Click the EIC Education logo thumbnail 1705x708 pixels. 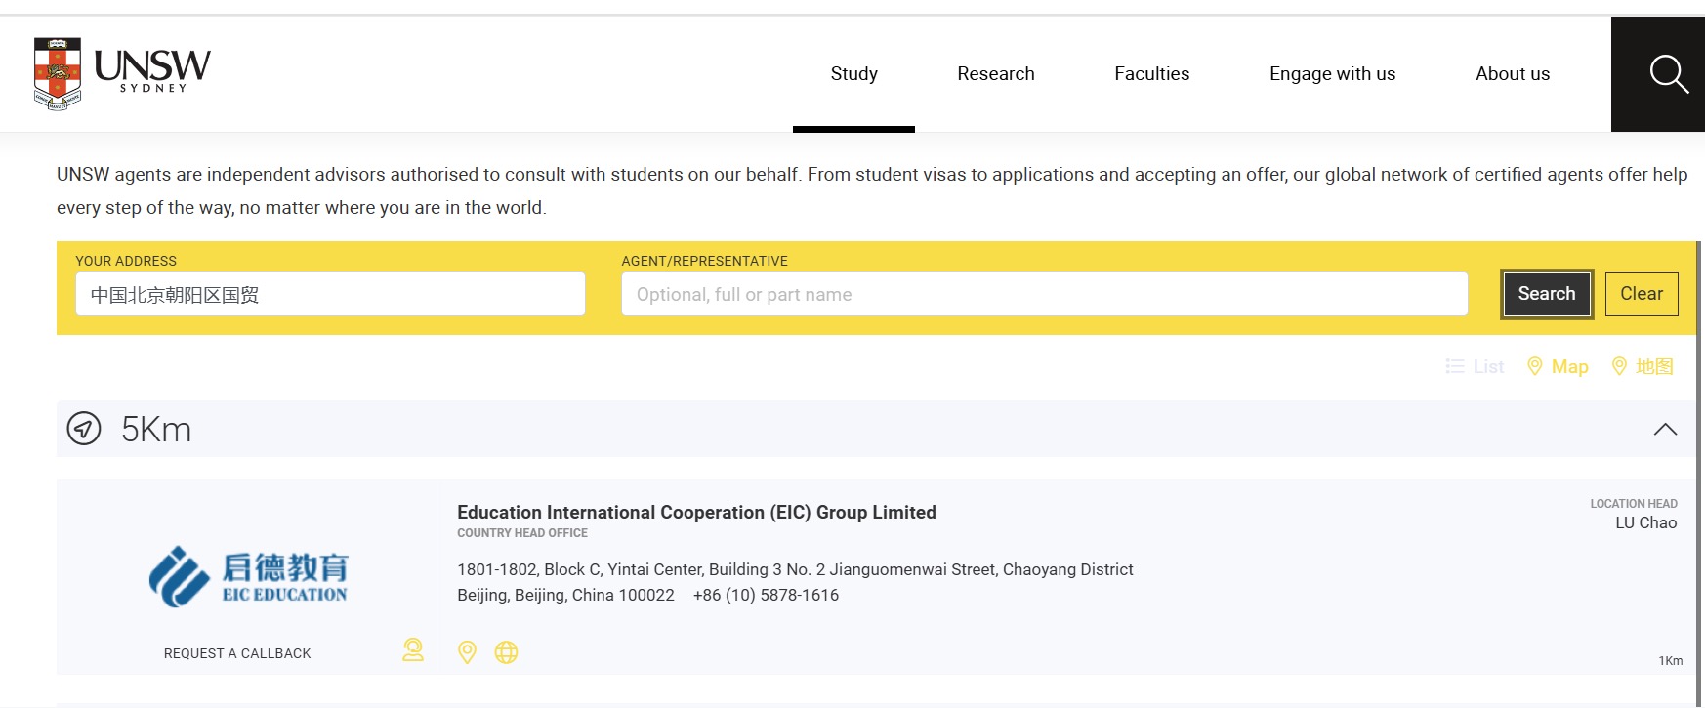coord(249,576)
